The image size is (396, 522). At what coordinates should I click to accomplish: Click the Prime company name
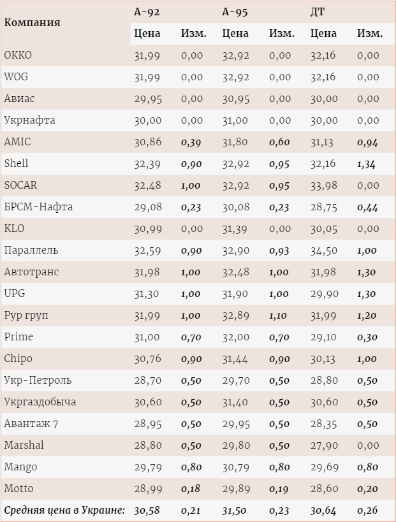18,337
